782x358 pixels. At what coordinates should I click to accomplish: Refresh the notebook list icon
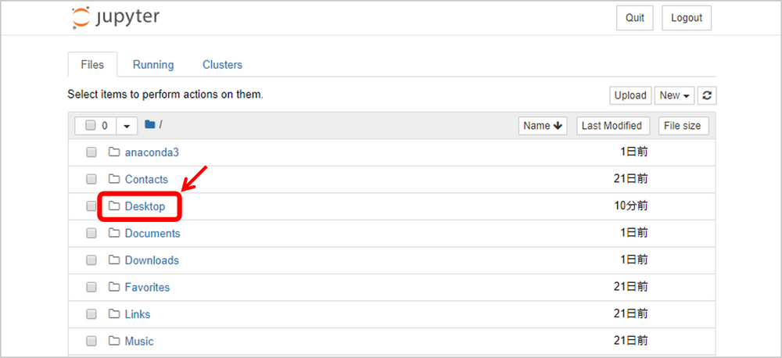[707, 95]
